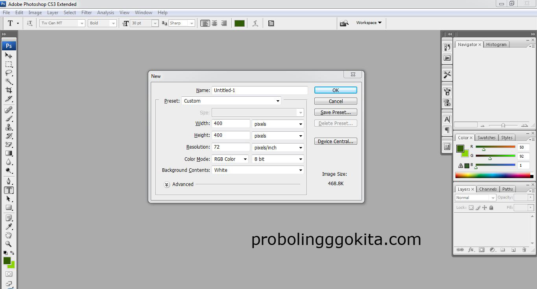537x289 pixels.
Task: Open the Filter menu
Action: [87, 13]
